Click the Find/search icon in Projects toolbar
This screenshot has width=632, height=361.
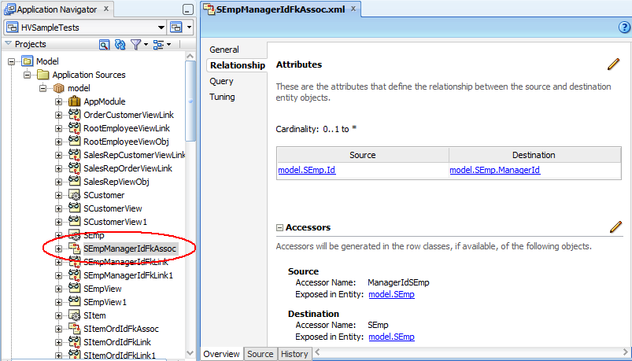pos(104,44)
